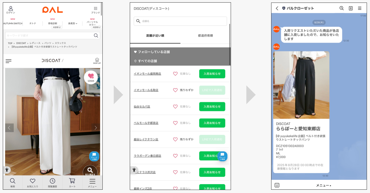
Task: Follow 越谷レイクタウン店 with its heart
Action: (x=175, y=139)
